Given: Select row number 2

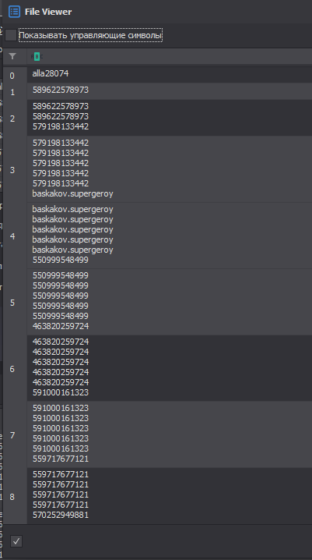Looking at the screenshot, I should pyautogui.click(x=12, y=119).
